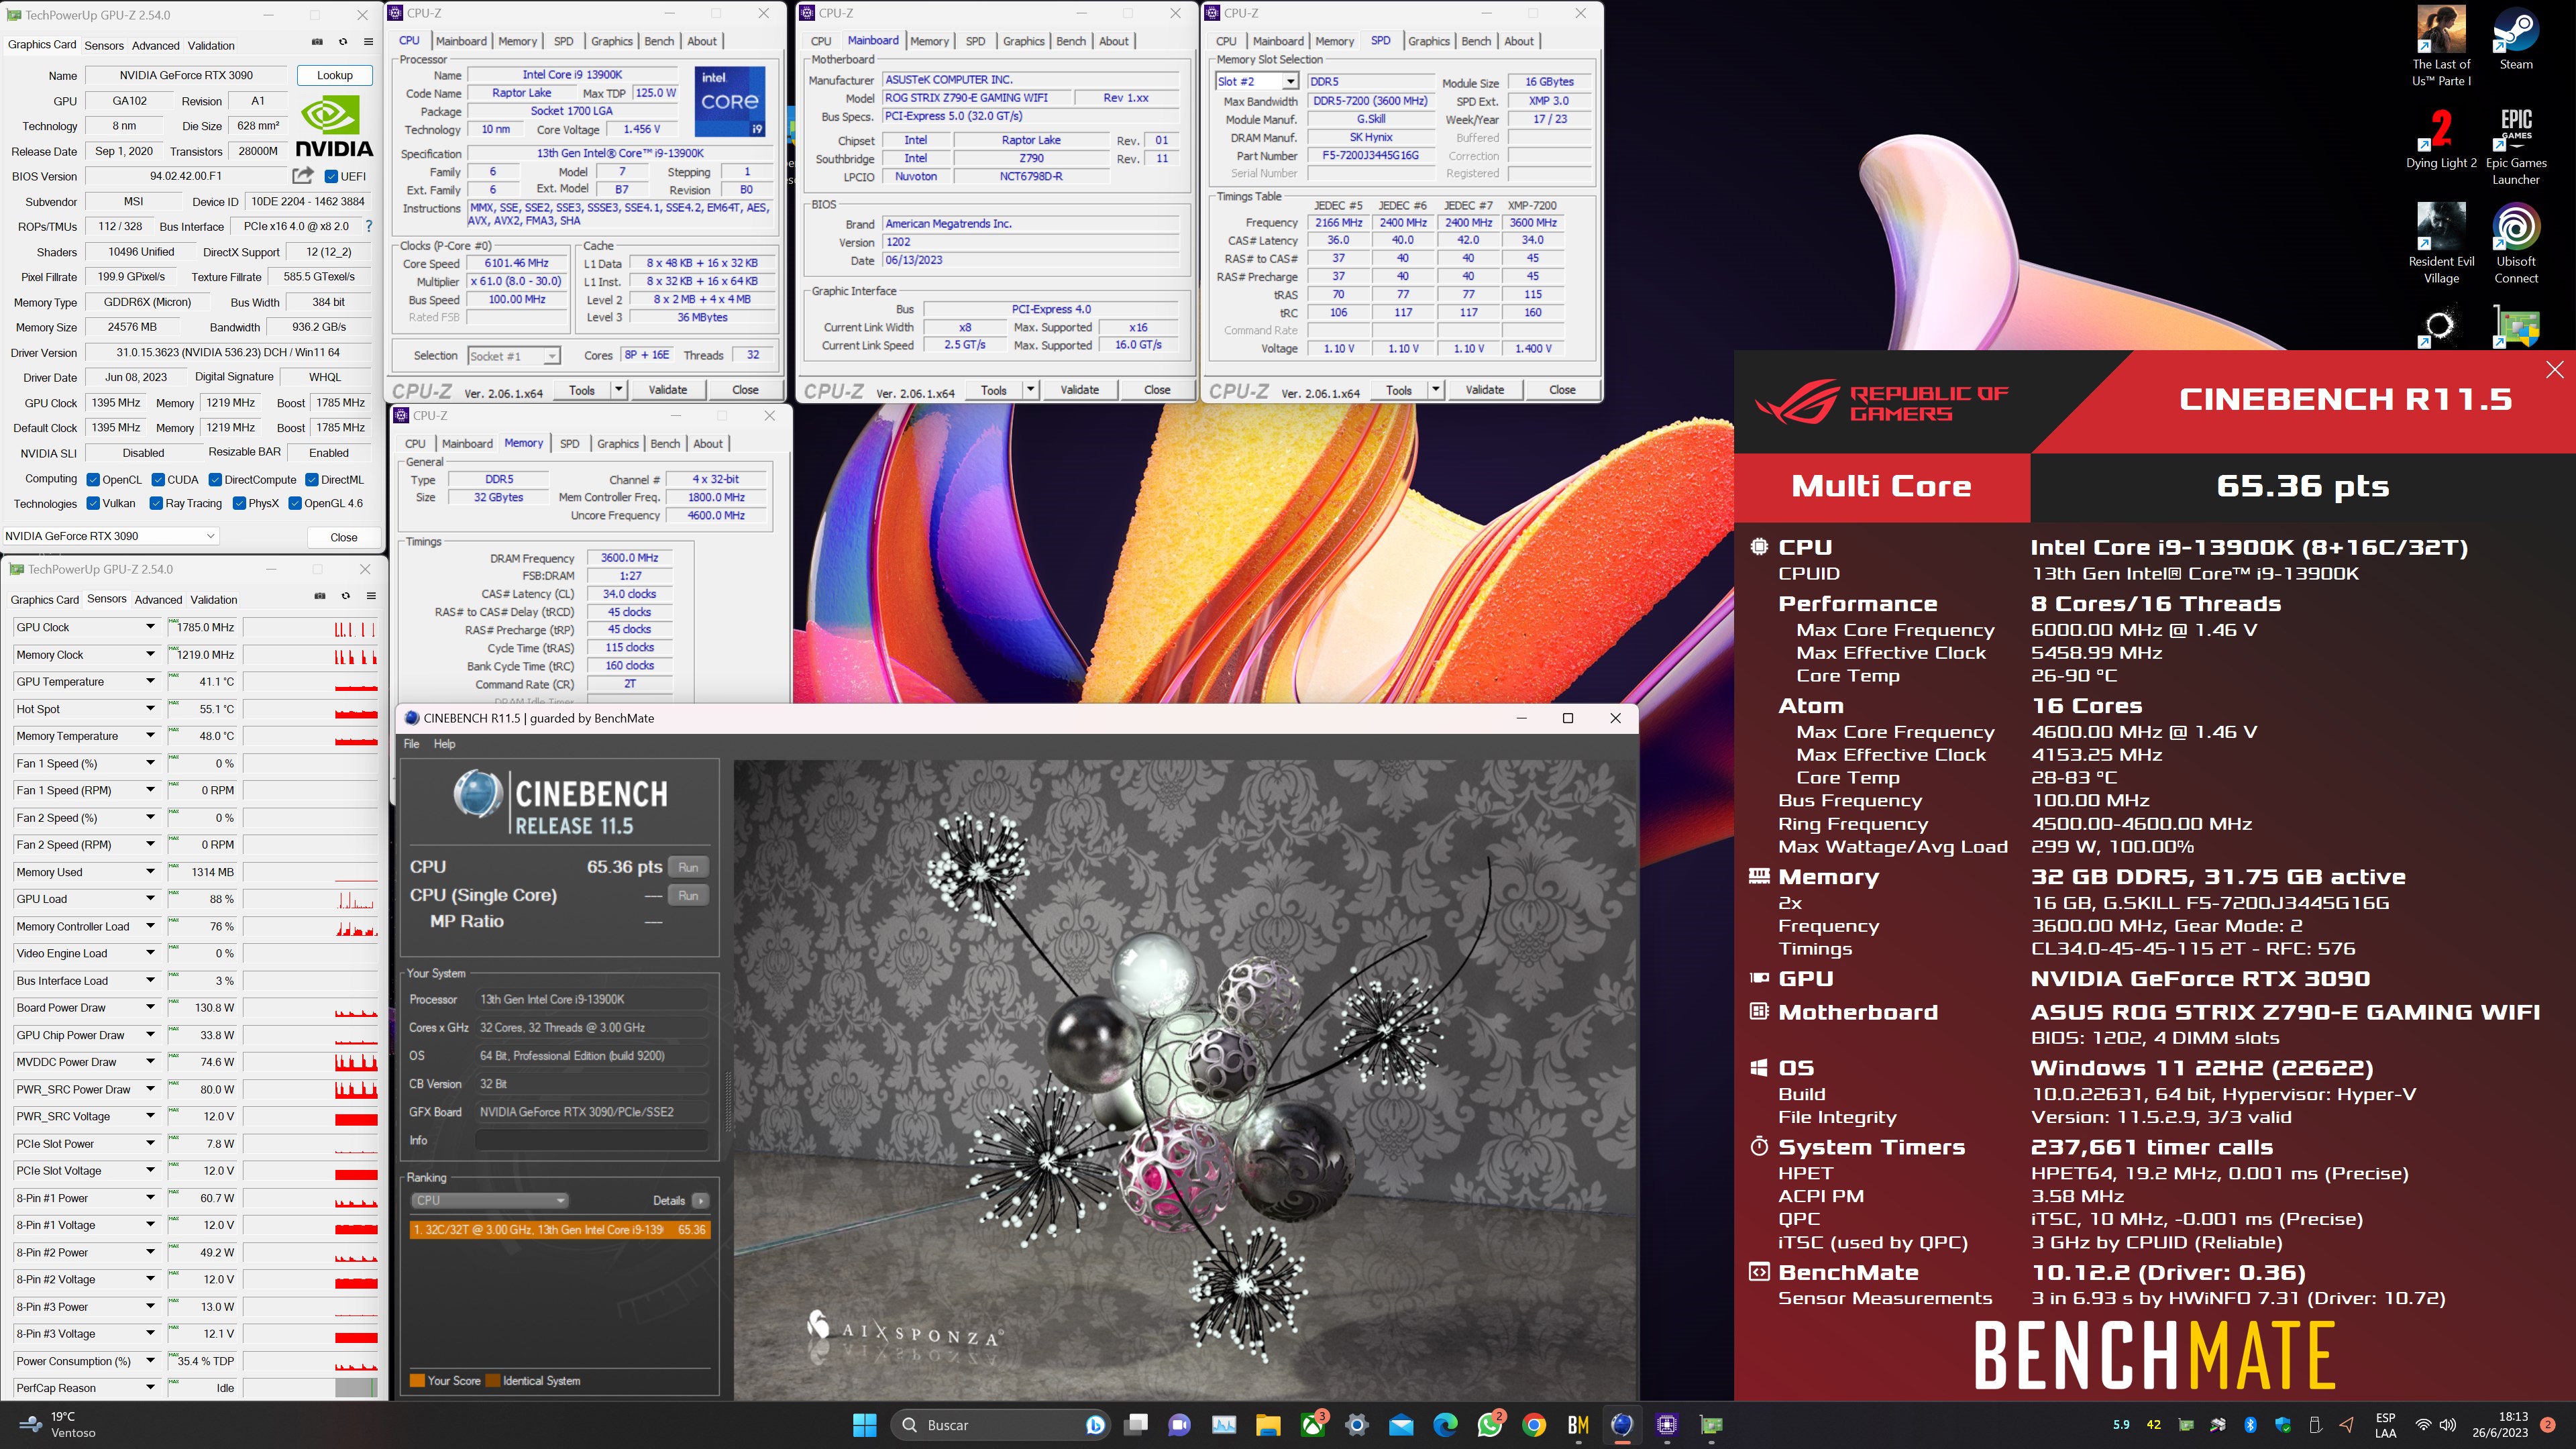Toggle the OpenGL 4.6 checkbox
This screenshot has height=1449, width=2576.
[x=295, y=503]
